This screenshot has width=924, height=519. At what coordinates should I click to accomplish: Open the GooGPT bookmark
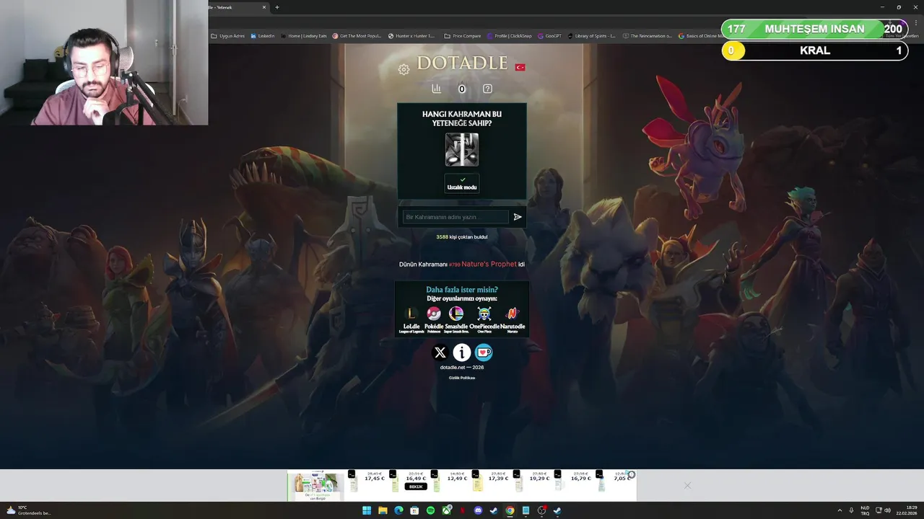(x=550, y=35)
